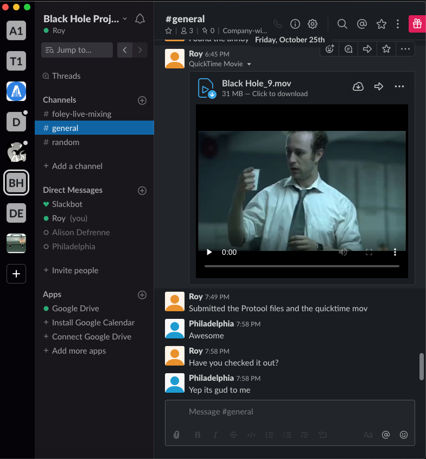Switch to the D workspace
This screenshot has height=459, width=426.
[16, 122]
